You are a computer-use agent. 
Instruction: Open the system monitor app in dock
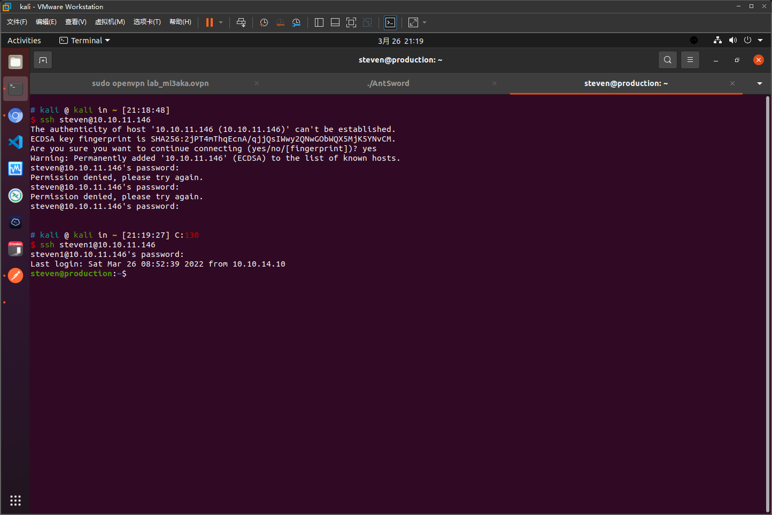click(x=16, y=169)
